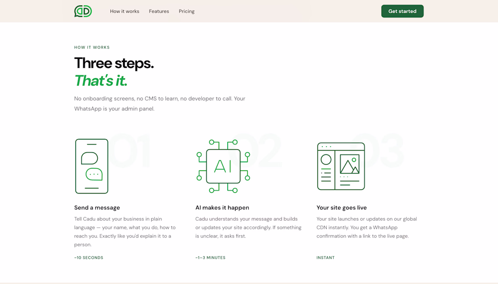Click the Get started button
Viewport: 498px width, 284px height.
pos(402,11)
